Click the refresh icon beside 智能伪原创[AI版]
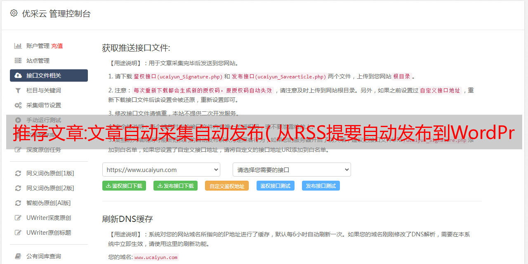 pyautogui.click(x=18, y=203)
